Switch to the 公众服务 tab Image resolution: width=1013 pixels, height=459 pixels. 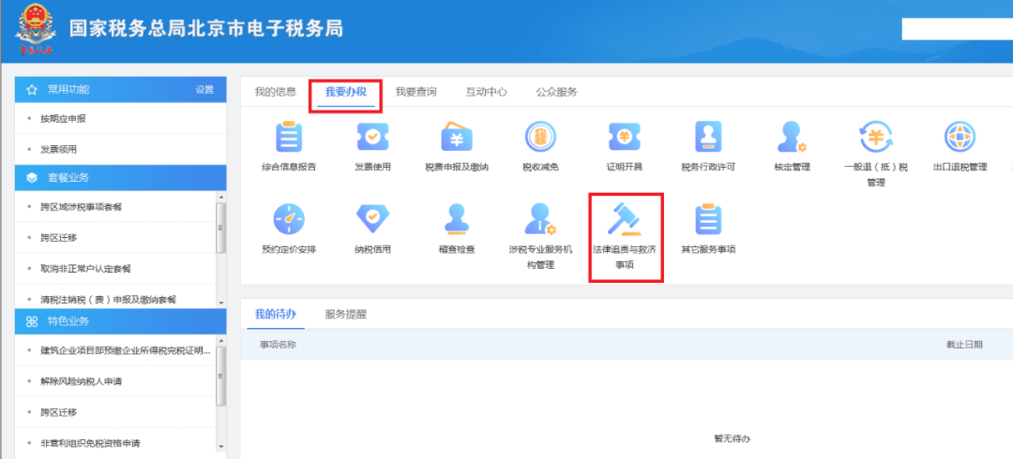pyautogui.click(x=556, y=92)
